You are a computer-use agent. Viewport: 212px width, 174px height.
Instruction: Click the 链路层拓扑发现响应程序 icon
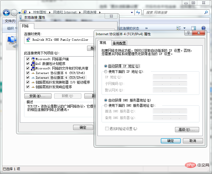(x=33, y=87)
